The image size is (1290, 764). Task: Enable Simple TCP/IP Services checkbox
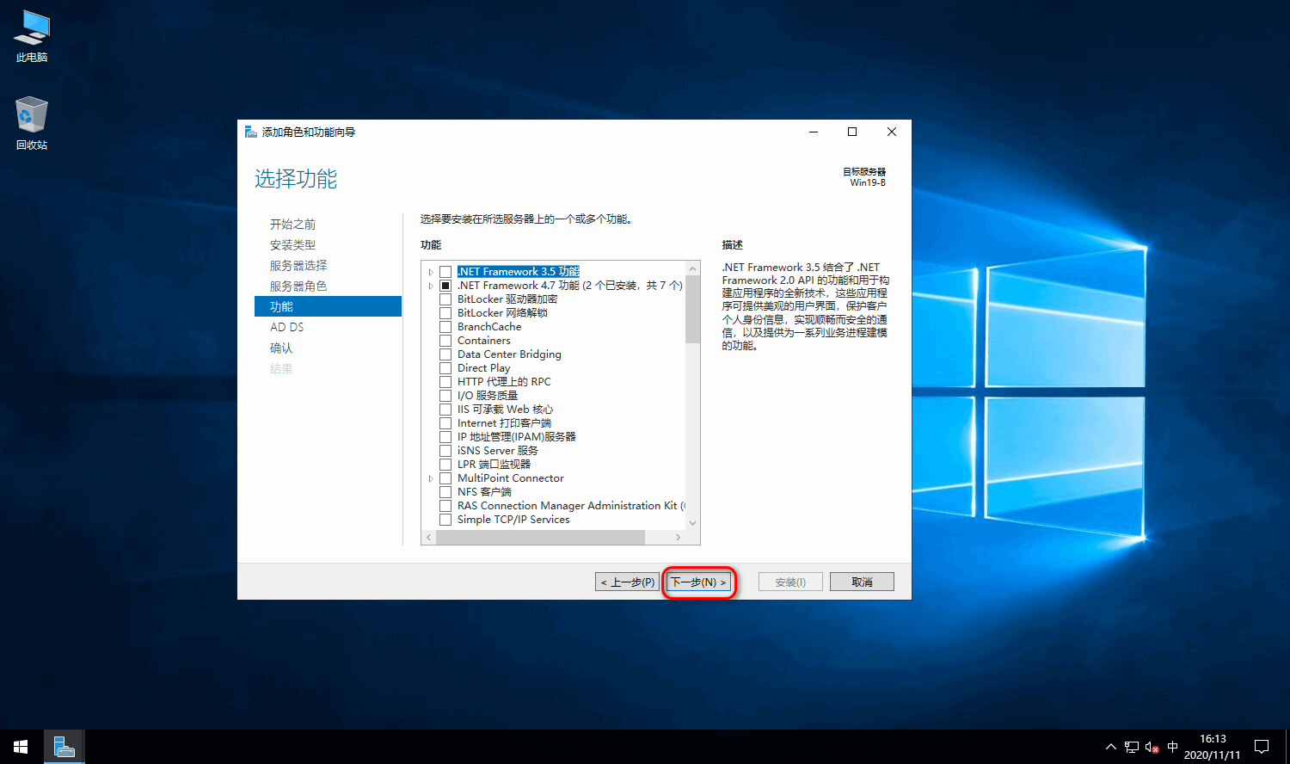[x=445, y=520]
